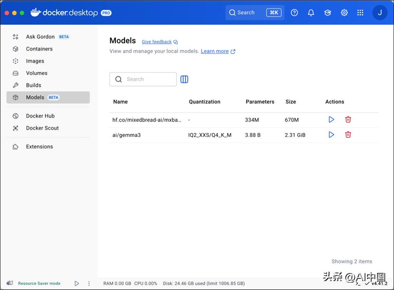Run the ai/gemma3 model
Viewport: 394px width, 290px height.
pos(331,135)
